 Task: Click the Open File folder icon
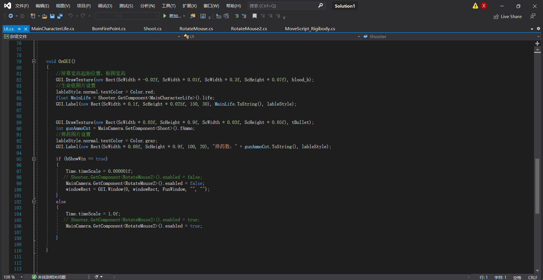pyautogui.click(x=44, y=16)
